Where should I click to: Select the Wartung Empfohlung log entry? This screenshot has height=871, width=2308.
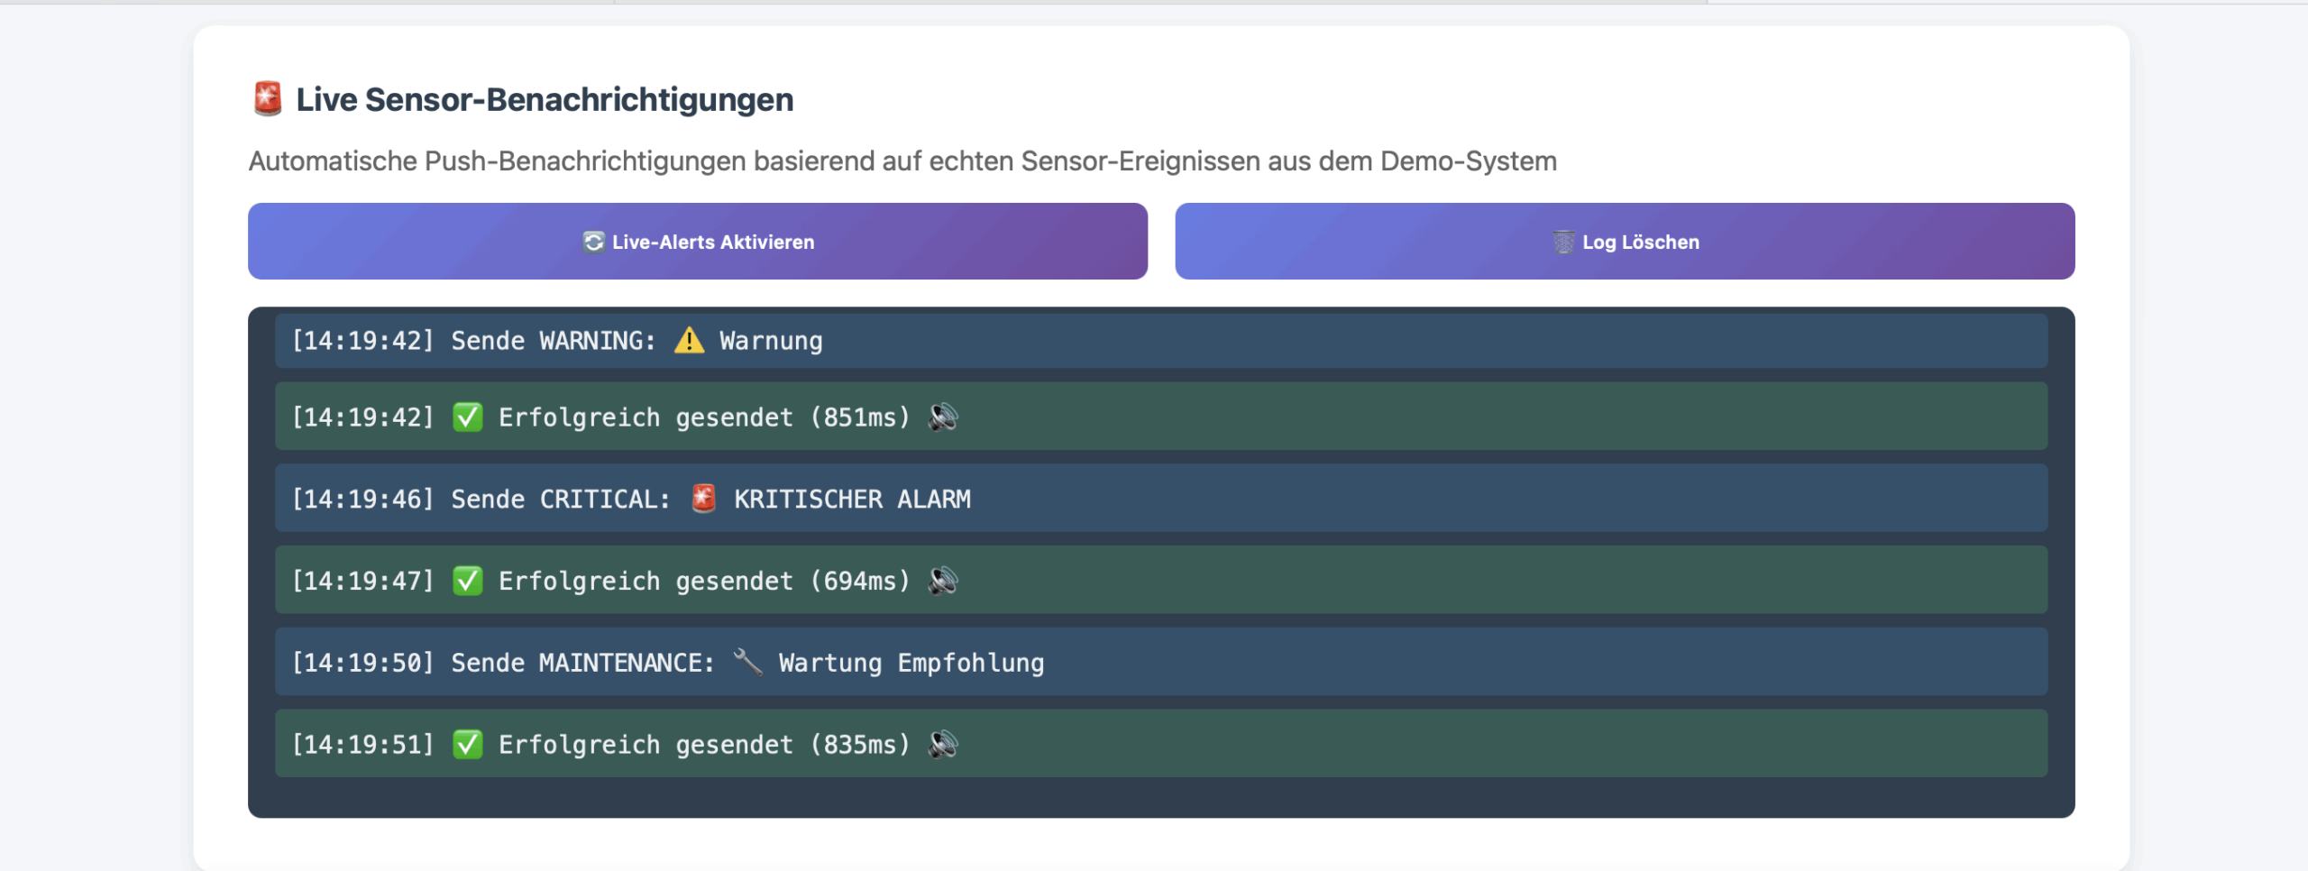pos(1161,662)
